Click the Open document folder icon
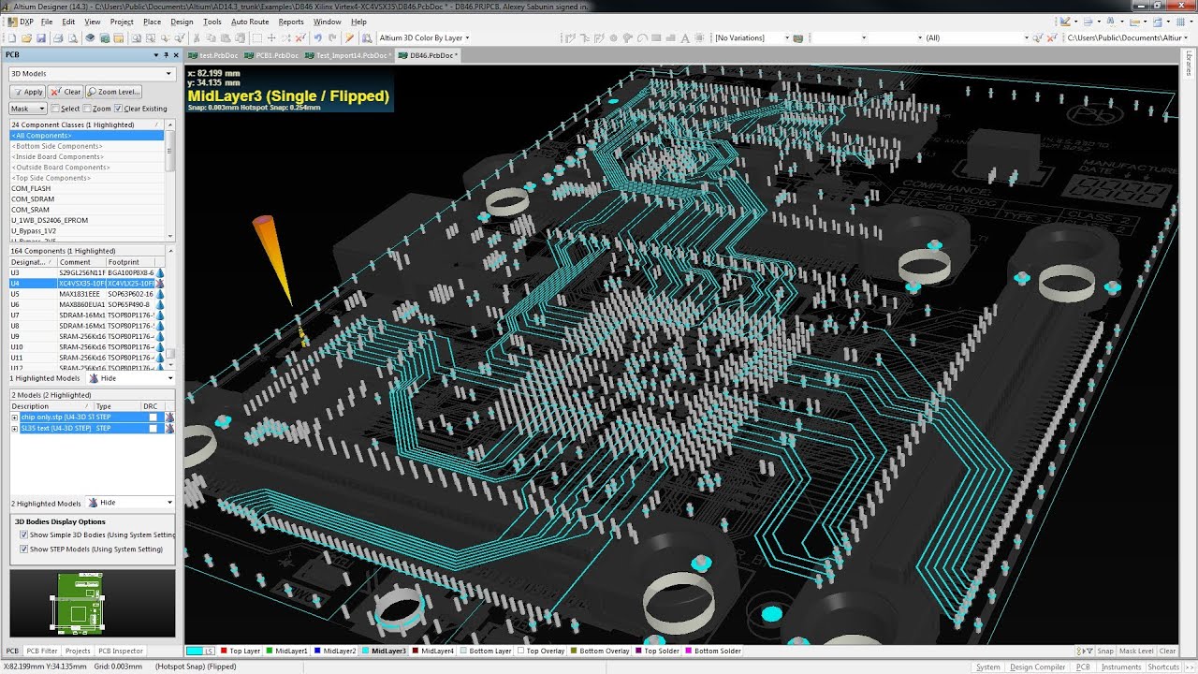Viewport: 1198px width, 674px height. tap(26, 37)
